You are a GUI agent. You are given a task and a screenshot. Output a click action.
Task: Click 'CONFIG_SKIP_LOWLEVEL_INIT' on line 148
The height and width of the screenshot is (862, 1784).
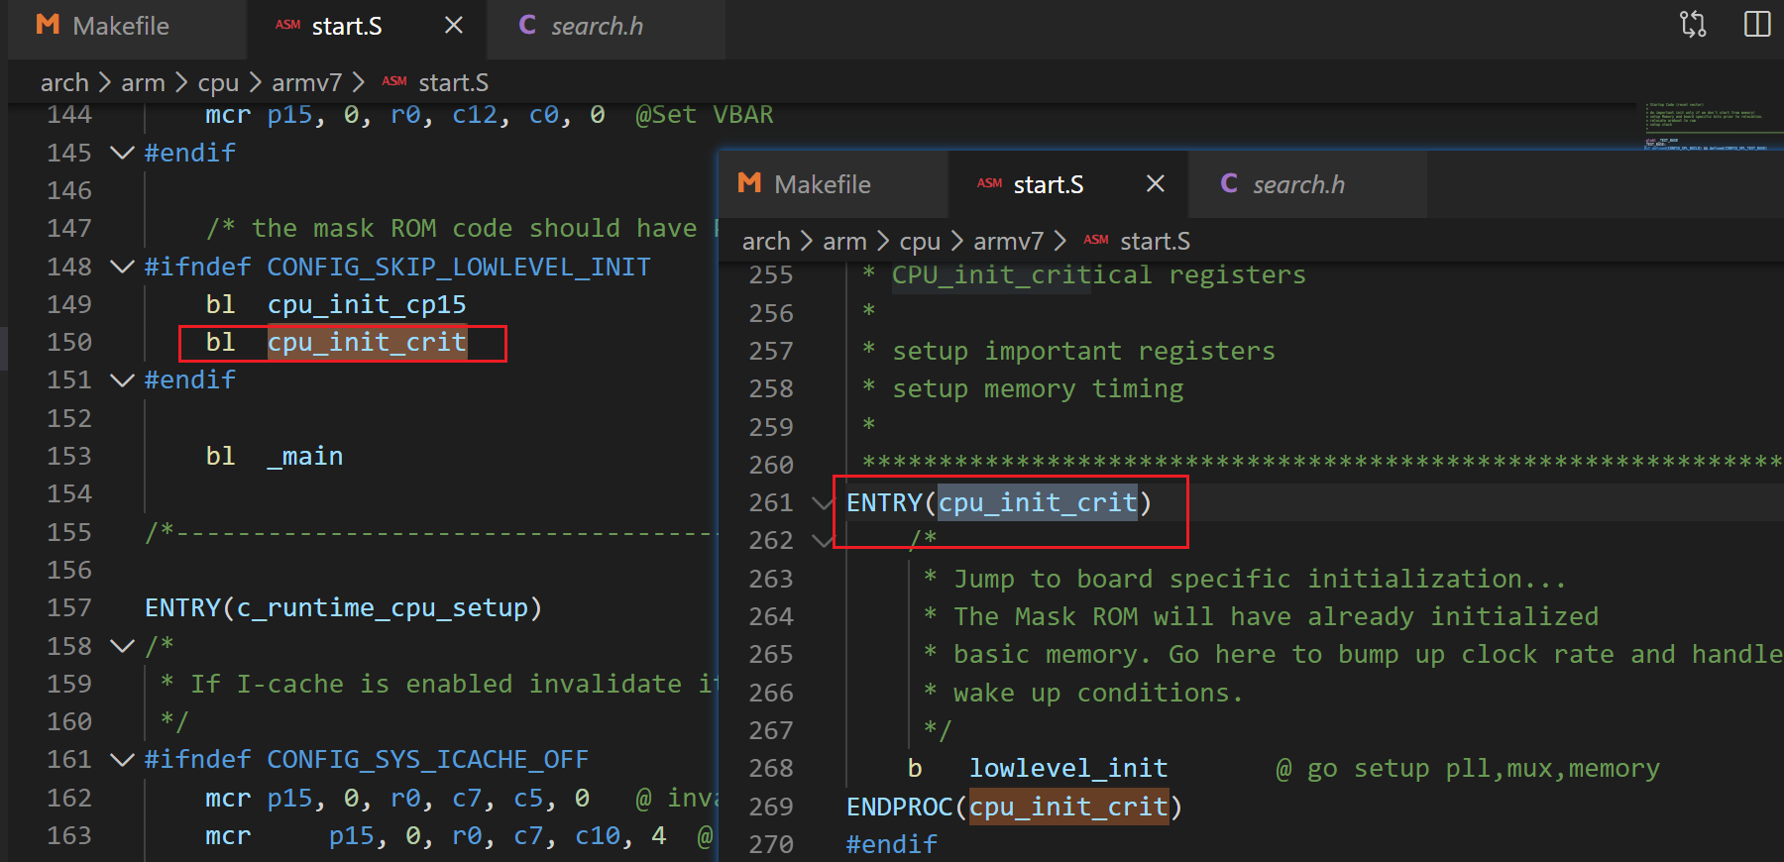[459, 268]
